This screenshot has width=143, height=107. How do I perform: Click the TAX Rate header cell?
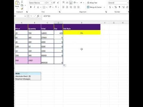(82, 27)
